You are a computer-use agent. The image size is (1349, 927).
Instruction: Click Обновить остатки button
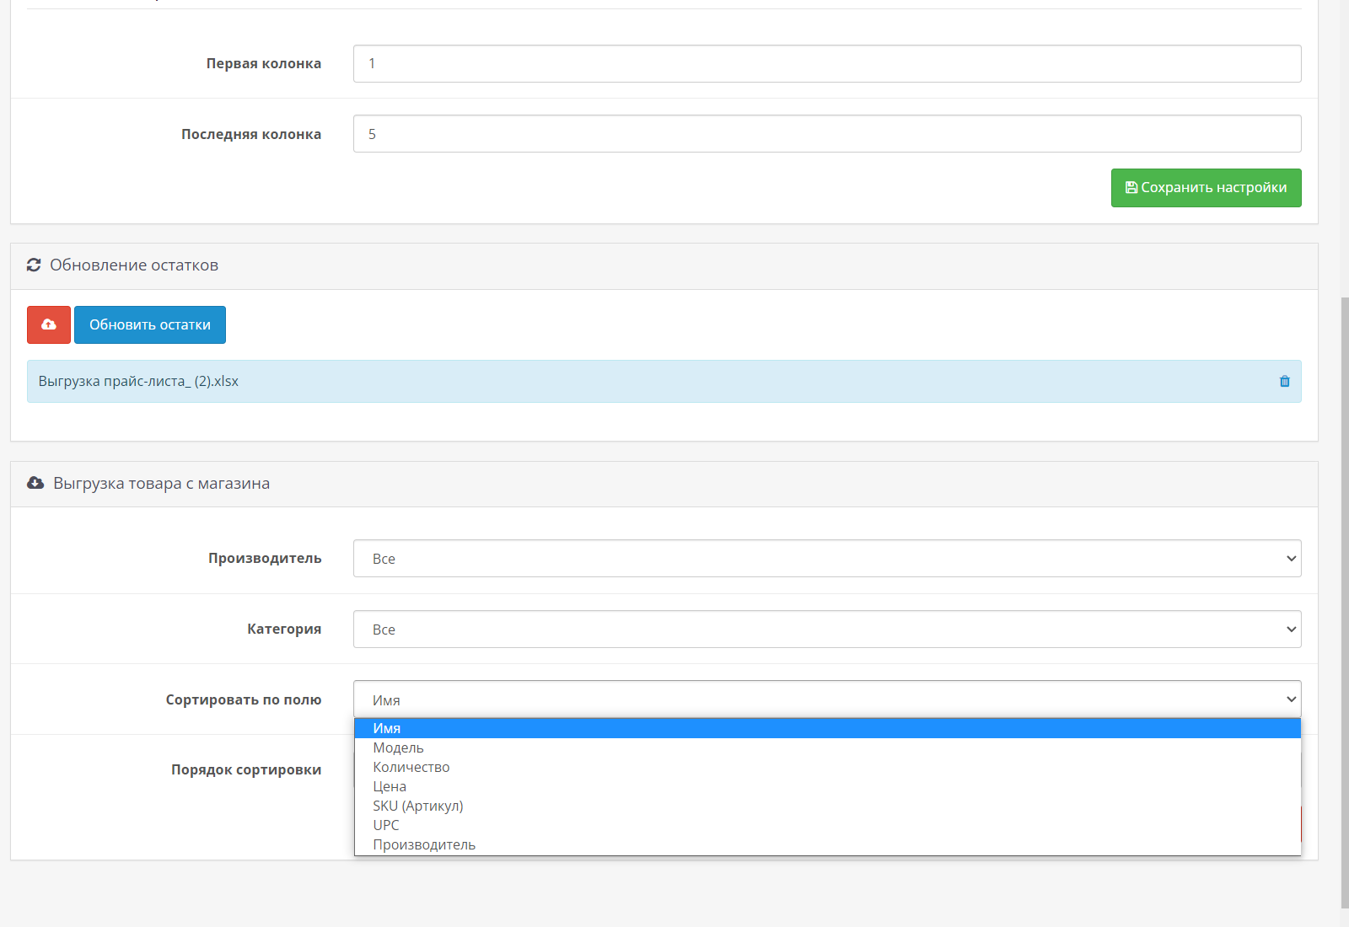[x=150, y=324]
